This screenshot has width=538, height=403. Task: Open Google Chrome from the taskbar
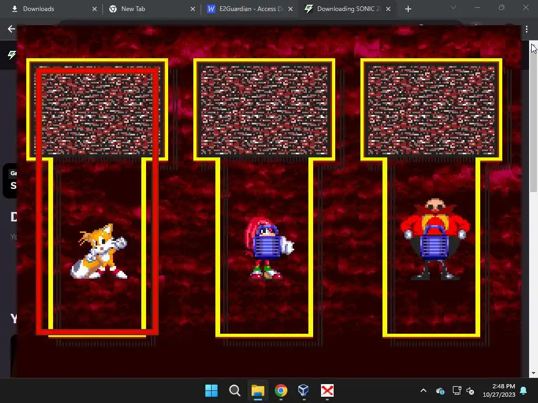pyautogui.click(x=281, y=390)
